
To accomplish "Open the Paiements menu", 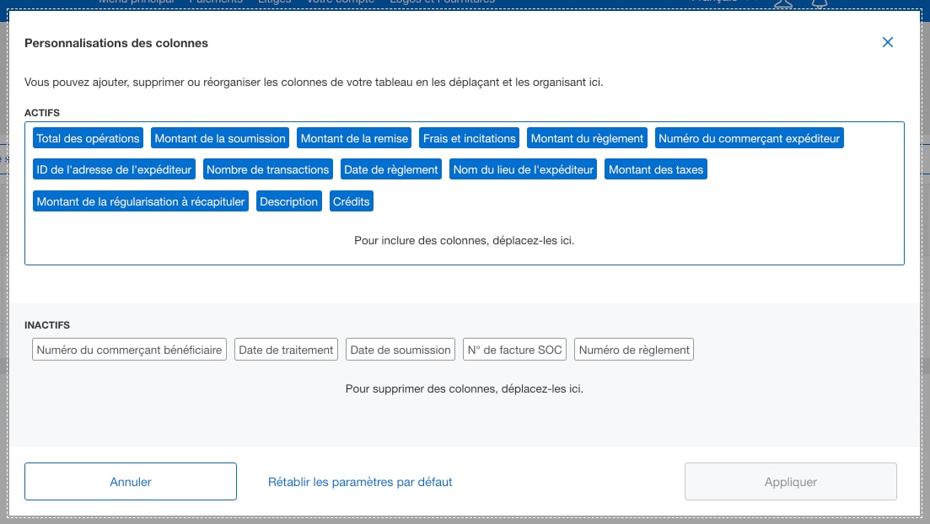I will pos(218,2).
